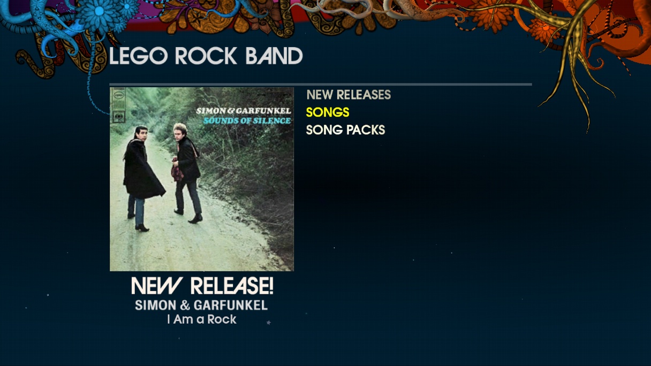Click the NEW RELEASE! banner text
Viewport: 651px width, 366px height.
(x=202, y=286)
